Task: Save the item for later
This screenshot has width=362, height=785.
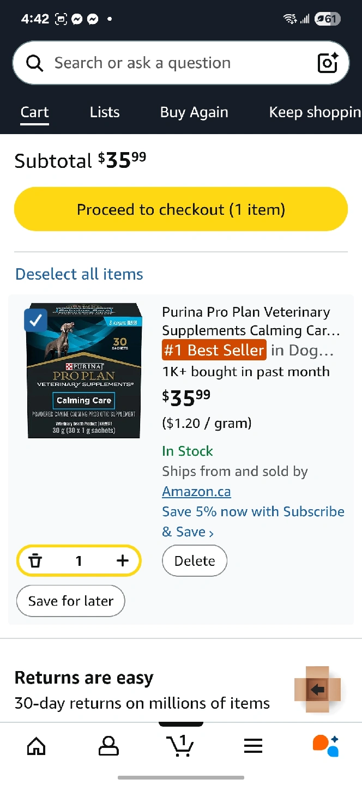Action: click(x=71, y=601)
